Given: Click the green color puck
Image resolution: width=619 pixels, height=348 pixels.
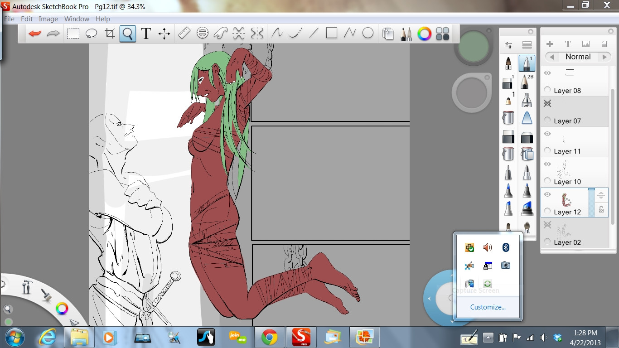Looking at the screenshot, I should 474,45.
